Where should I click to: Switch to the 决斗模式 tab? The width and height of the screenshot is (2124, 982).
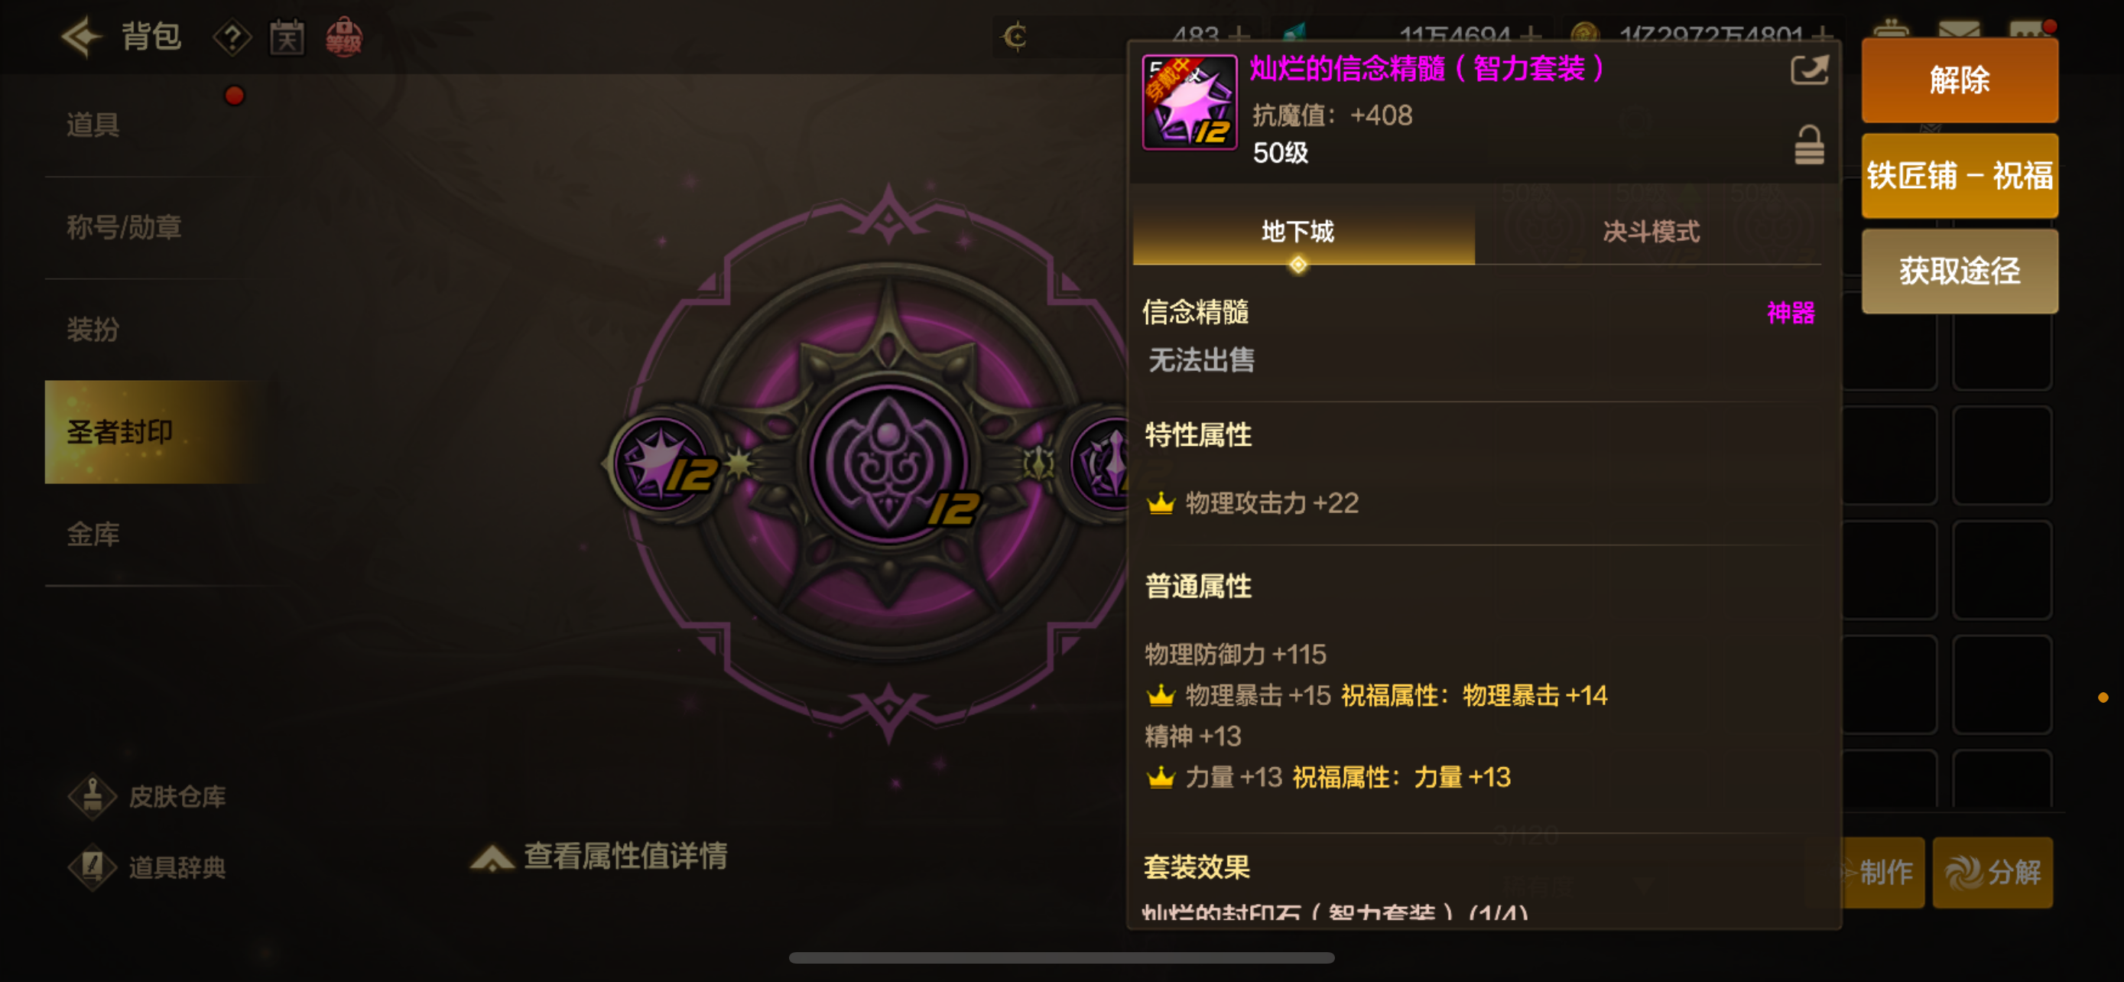pos(1650,232)
